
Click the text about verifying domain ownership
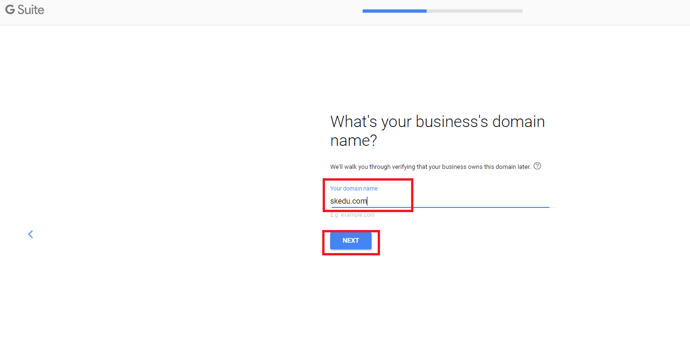coord(430,167)
